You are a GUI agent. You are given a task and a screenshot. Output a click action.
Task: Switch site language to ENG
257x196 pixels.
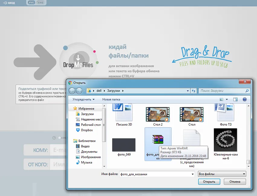(41, 3)
